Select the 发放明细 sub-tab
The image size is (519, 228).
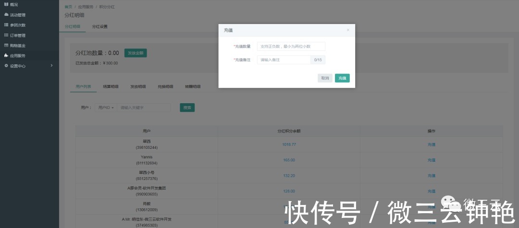(138, 86)
